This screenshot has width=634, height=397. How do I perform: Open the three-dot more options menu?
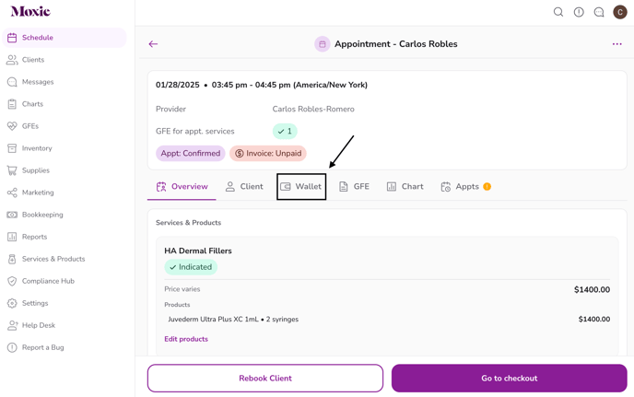click(x=616, y=44)
